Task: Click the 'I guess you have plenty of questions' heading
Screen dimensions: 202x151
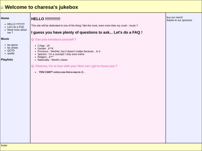Action: coord(87,32)
